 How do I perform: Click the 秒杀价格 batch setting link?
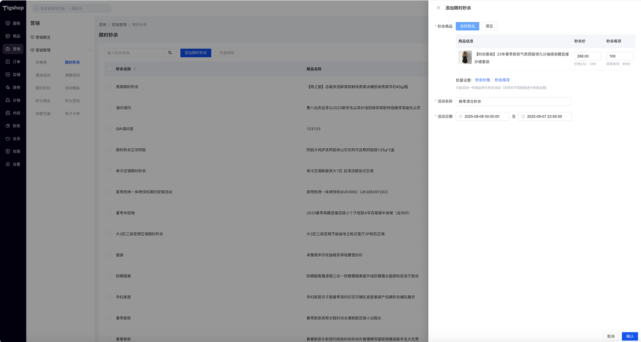pyautogui.click(x=482, y=80)
